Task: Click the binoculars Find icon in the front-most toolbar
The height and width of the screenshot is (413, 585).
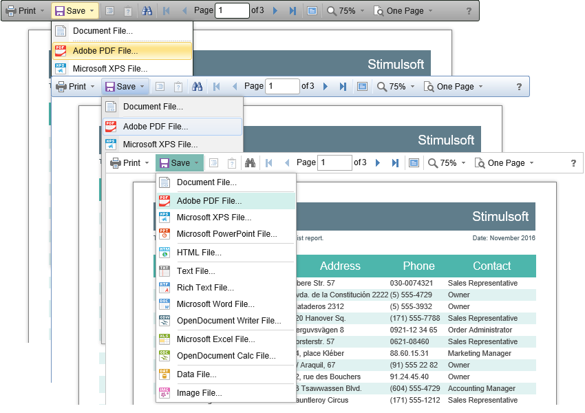Action: [x=250, y=163]
